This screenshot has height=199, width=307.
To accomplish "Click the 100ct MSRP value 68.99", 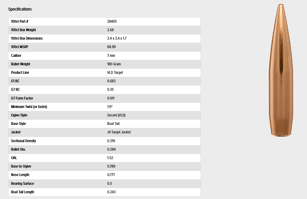I will coord(111,47).
